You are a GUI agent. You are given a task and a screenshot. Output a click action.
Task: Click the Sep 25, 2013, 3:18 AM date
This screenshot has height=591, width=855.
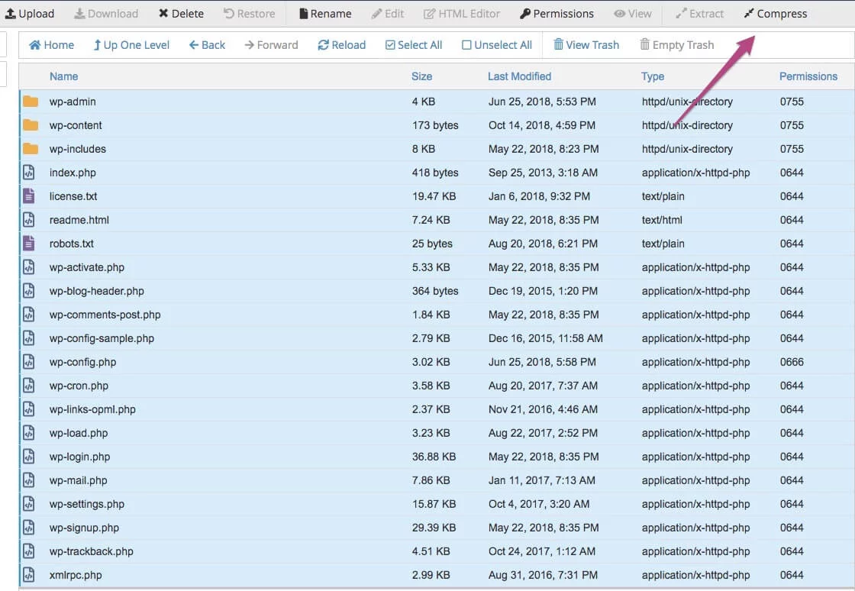pos(543,173)
